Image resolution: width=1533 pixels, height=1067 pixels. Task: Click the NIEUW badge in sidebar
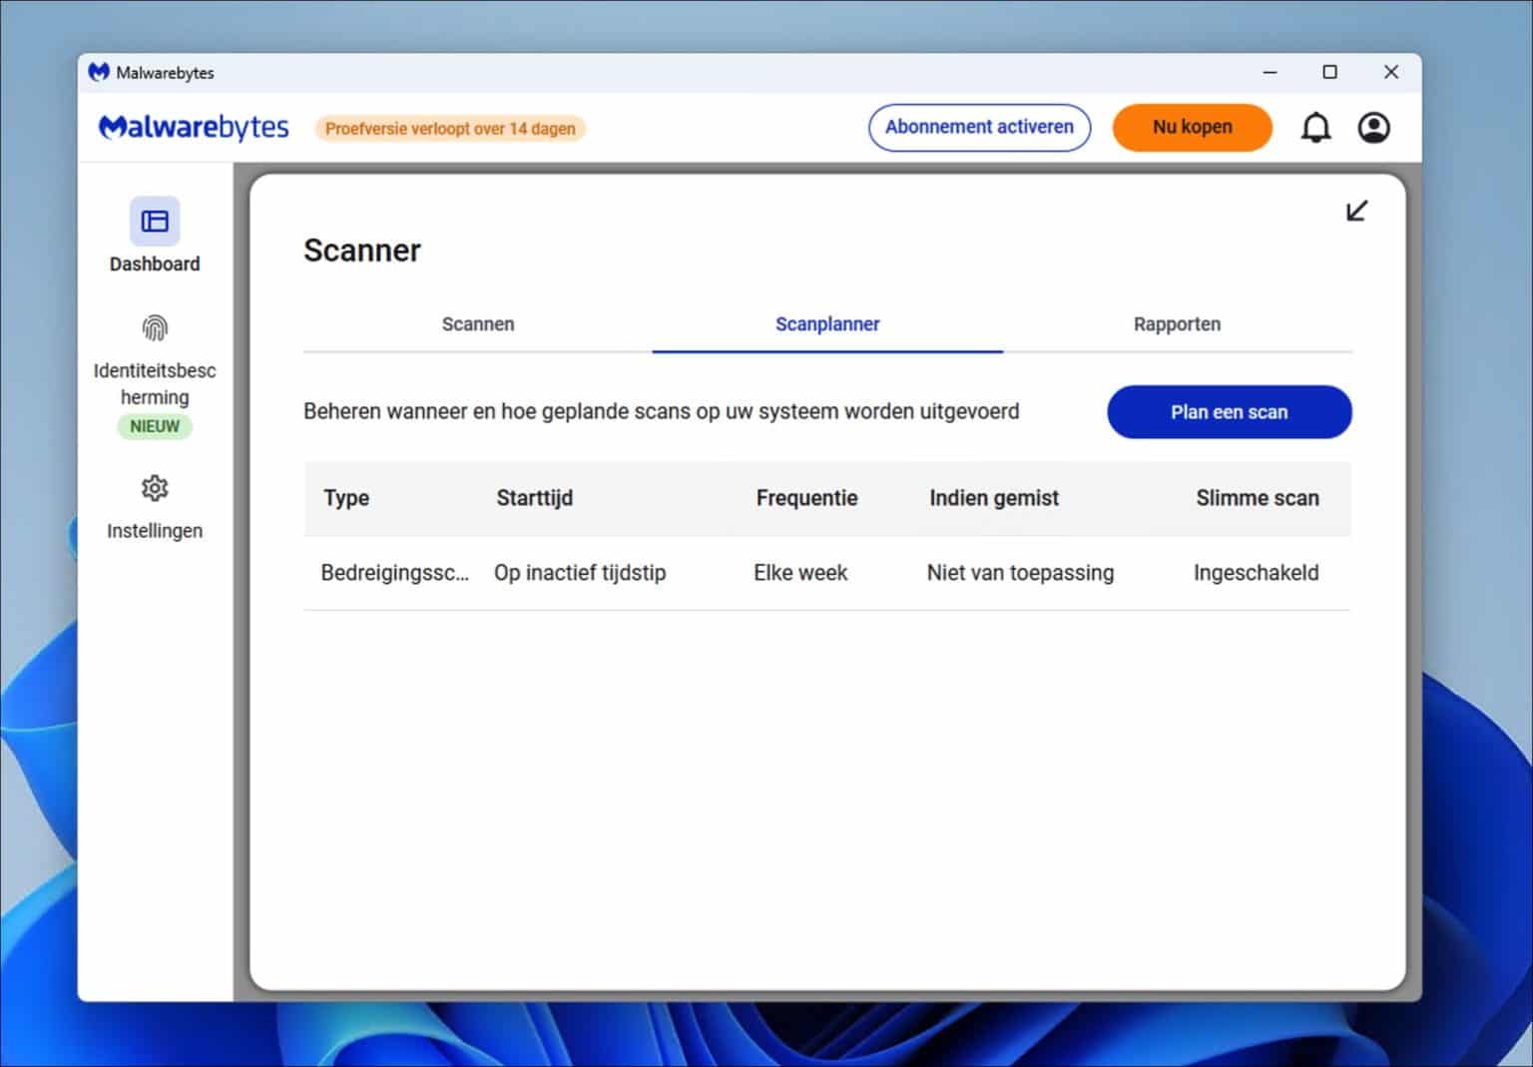click(155, 427)
